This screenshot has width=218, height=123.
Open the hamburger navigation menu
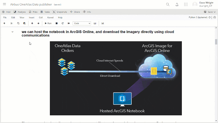coord(4,4)
